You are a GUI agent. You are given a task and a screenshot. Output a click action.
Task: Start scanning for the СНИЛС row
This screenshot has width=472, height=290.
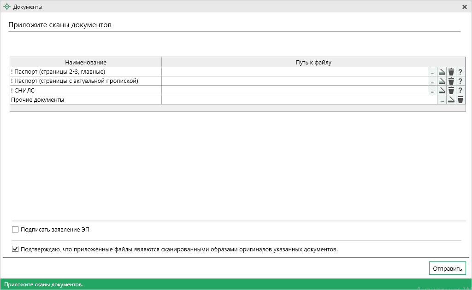click(x=442, y=90)
